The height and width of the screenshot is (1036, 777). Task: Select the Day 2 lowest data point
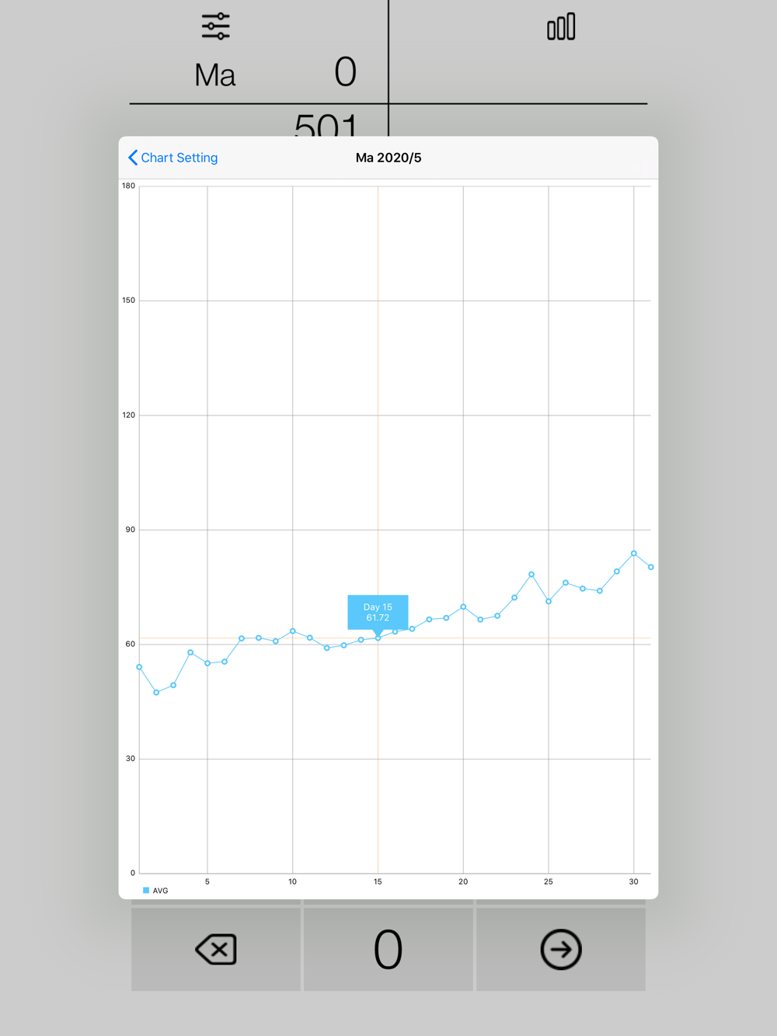click(x=156, y=692)
